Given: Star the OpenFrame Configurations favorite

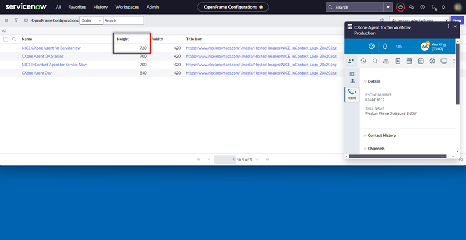Looking at the screenshot, I should pos(261,7).
